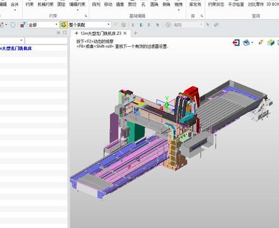
Task: Expand the 法向 direction dropdown
Action: click(x=188, y=25)
